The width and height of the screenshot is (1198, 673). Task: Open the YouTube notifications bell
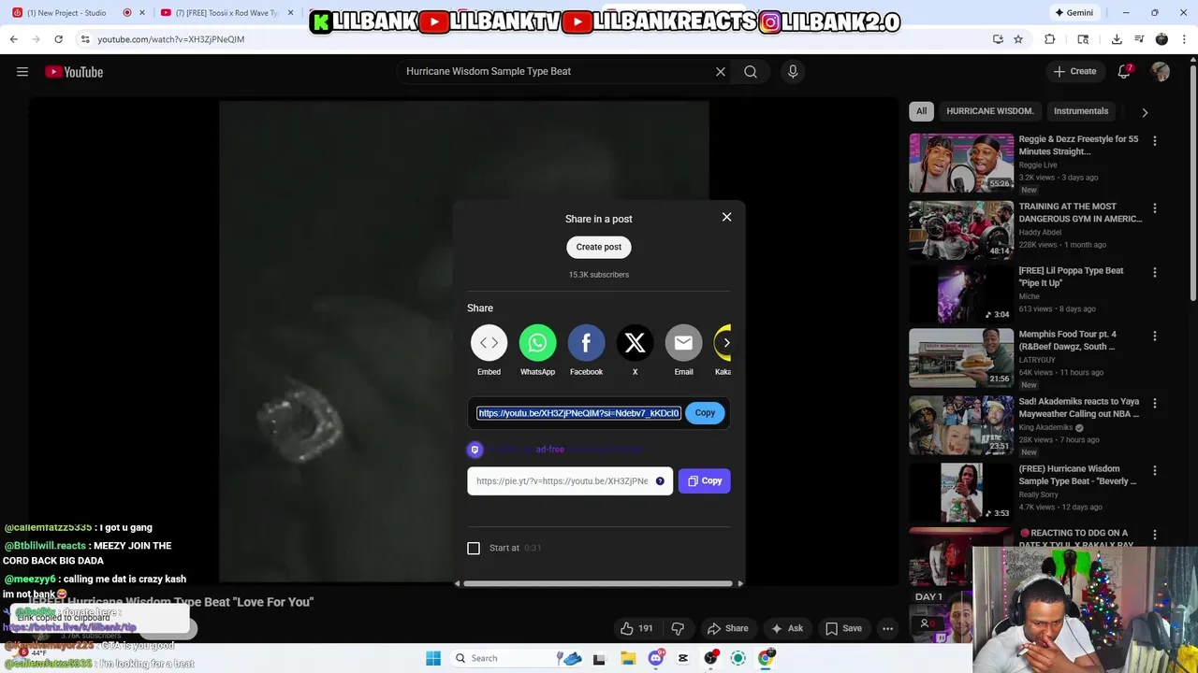pos(1124,71)
